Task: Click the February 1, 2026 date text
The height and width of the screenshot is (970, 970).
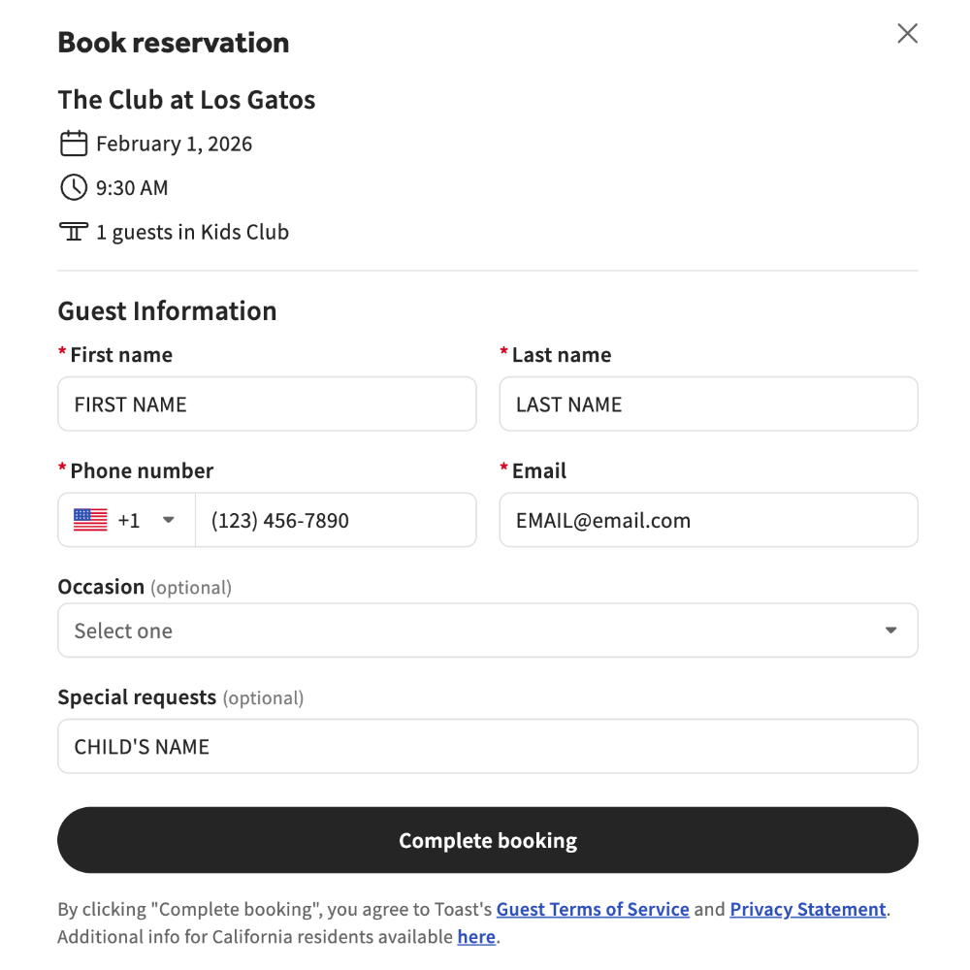Action: (x=175, y=145)
